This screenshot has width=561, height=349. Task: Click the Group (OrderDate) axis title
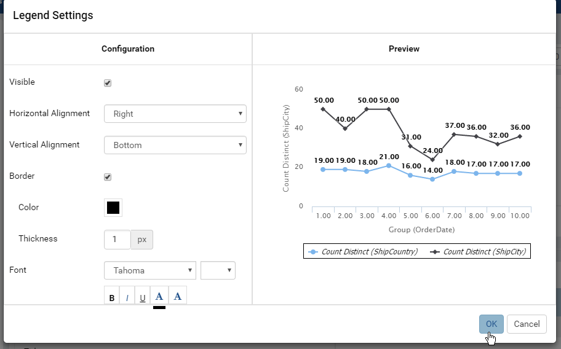pos(421,230)
